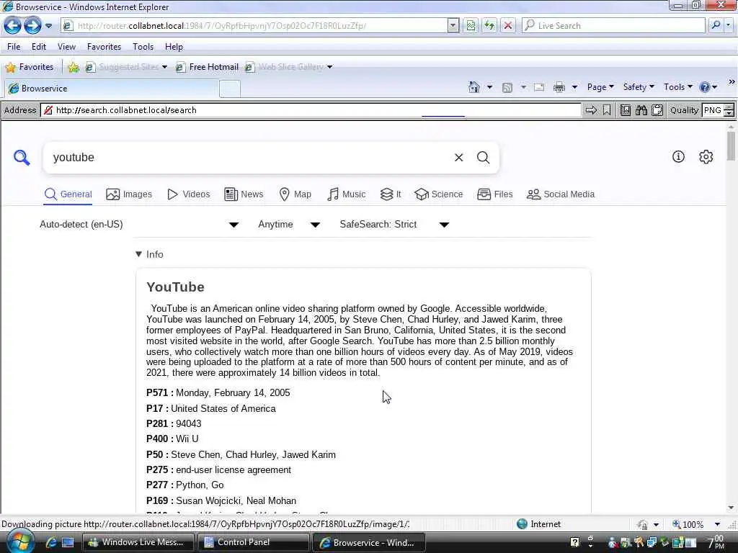The image size is (738, 553).
Task: Select the It search tab
Action: (x=390, y=194)
